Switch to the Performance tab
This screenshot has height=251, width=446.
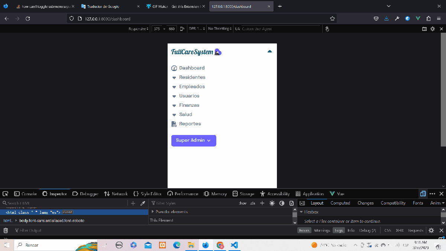pos(183,194)
